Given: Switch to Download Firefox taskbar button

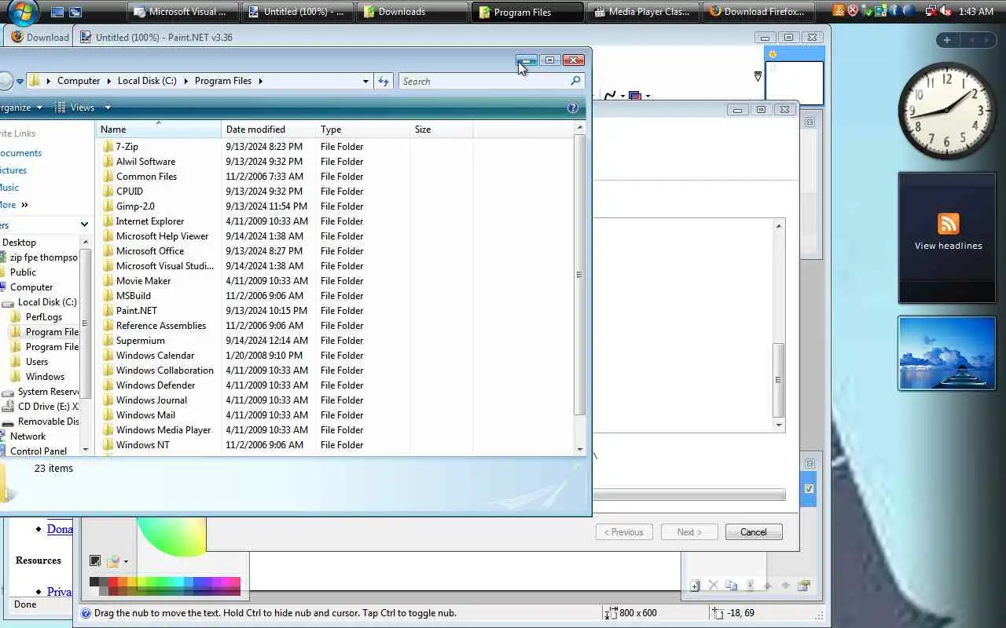Looking at the screenshot, I should 758,12.
